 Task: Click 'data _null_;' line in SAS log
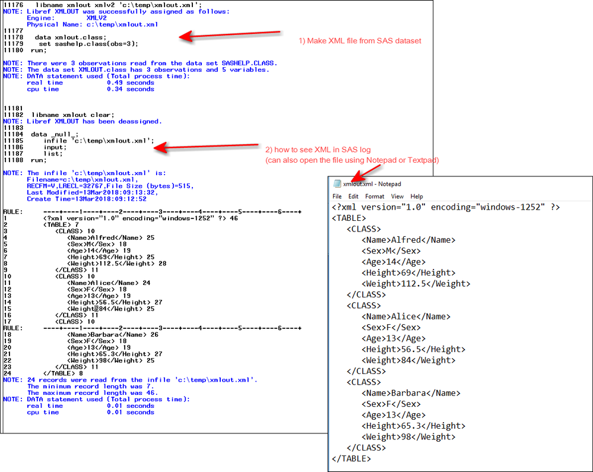[55, 134]
